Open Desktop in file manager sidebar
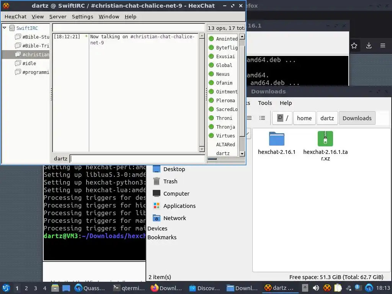Image resolution: width=392 pixels, height=294 pixels. tap(169, 169)
